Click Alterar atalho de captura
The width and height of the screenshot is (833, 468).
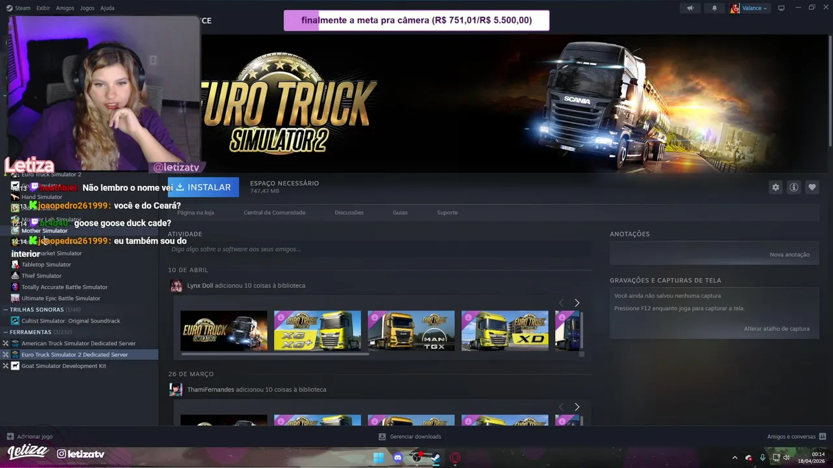pos(776,329)
